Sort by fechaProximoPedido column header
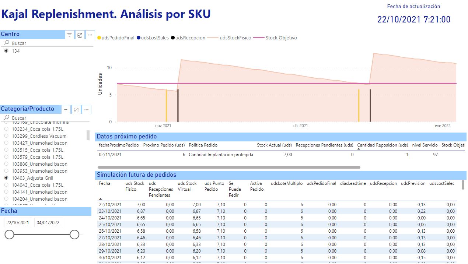The height and width of the screenshot is (264, 468). (119, 145)
